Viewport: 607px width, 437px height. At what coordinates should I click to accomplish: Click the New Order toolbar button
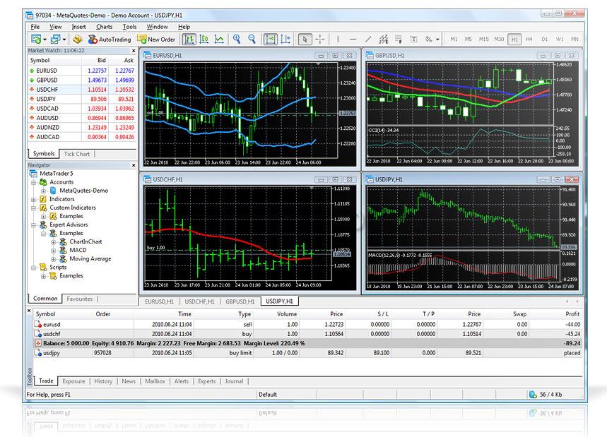coord(156,40)
